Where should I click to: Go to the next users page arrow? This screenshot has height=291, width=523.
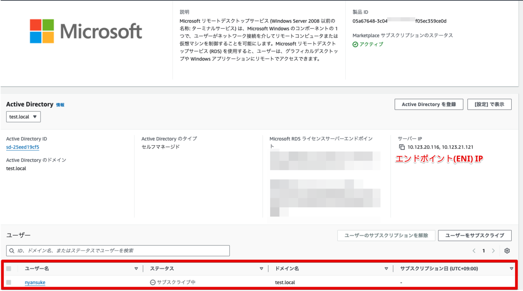click(493, 251)
